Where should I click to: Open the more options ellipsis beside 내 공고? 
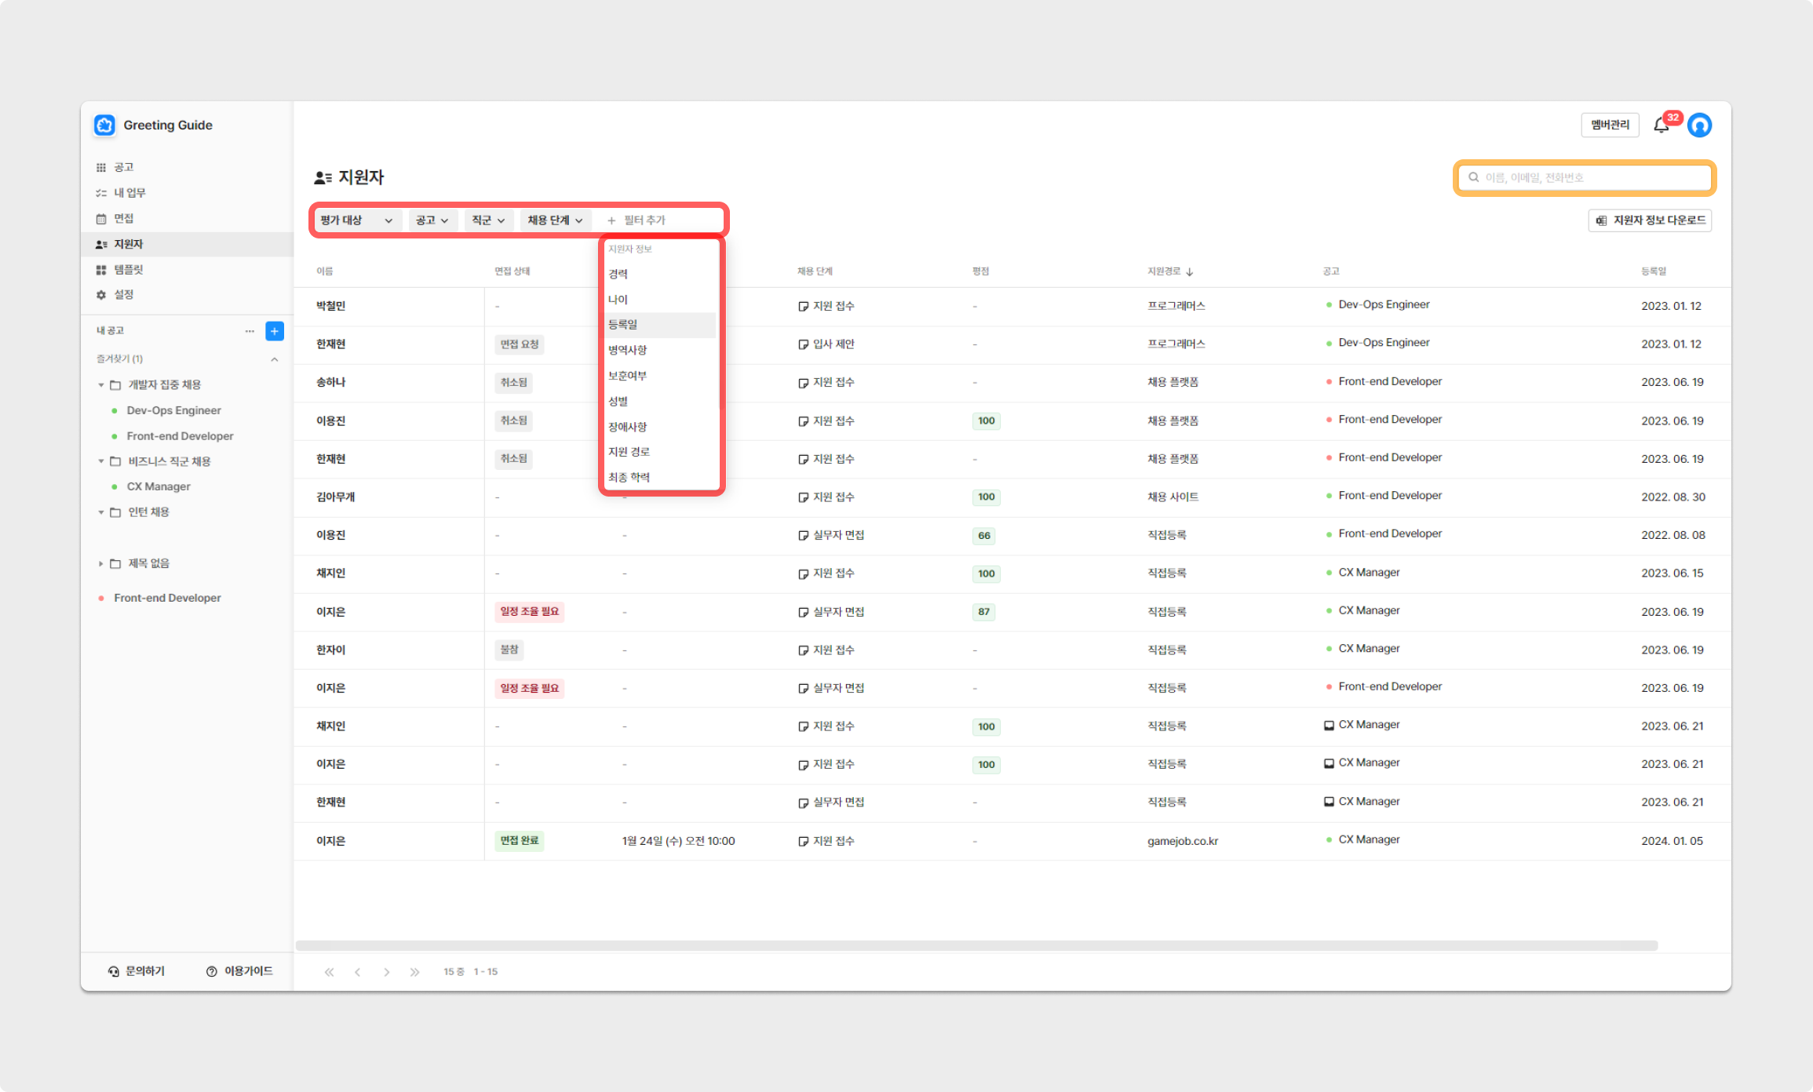(x=250, y=331)
